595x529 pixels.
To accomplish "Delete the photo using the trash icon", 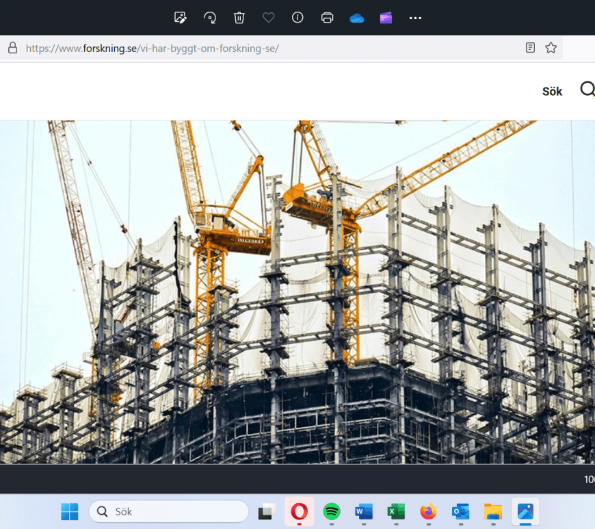I will click(x=239, y=18).
